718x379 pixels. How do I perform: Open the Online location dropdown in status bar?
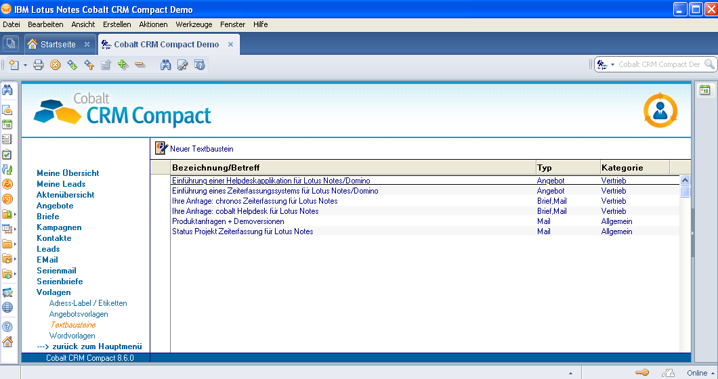700,373
